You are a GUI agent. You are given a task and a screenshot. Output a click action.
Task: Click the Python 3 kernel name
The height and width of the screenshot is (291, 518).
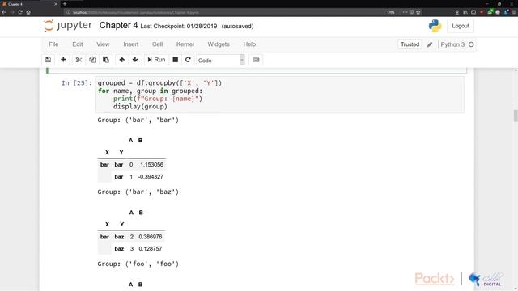click(452, 44)
